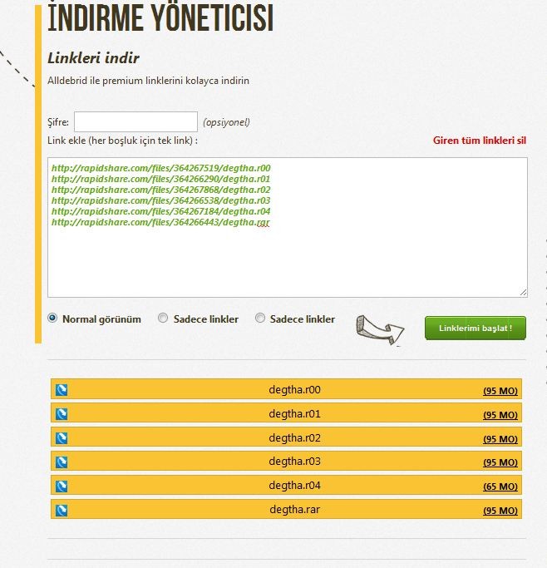
Task: Click the rapidshare URL ending degtha.r03
Action: (161, 200)
